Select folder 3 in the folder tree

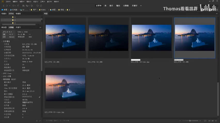(x=14, y=23)
